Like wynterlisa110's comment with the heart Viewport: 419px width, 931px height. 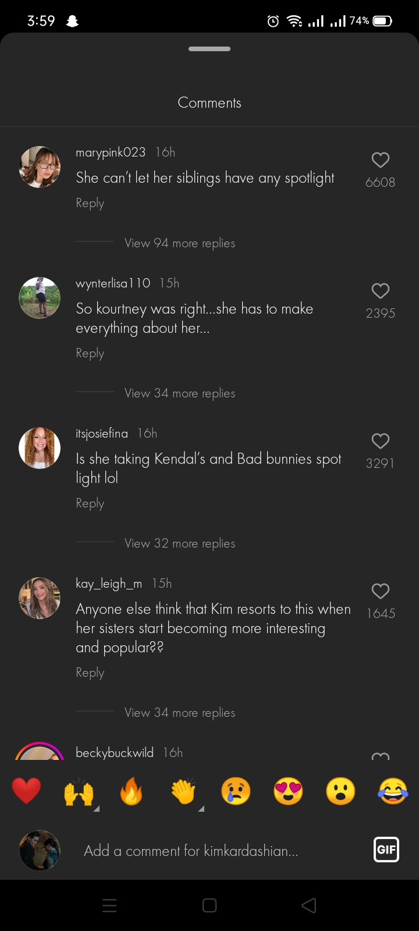coord(380,291)
